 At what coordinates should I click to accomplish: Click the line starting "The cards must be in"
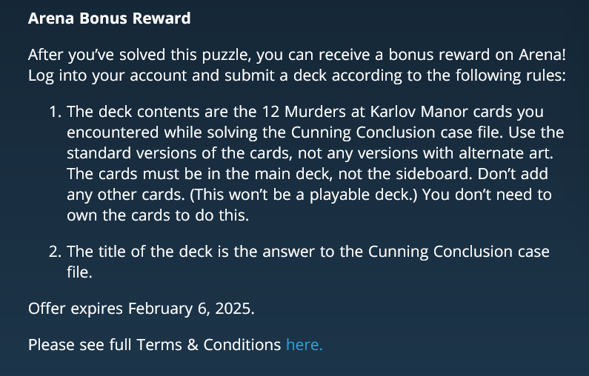[x=307, y=174]
